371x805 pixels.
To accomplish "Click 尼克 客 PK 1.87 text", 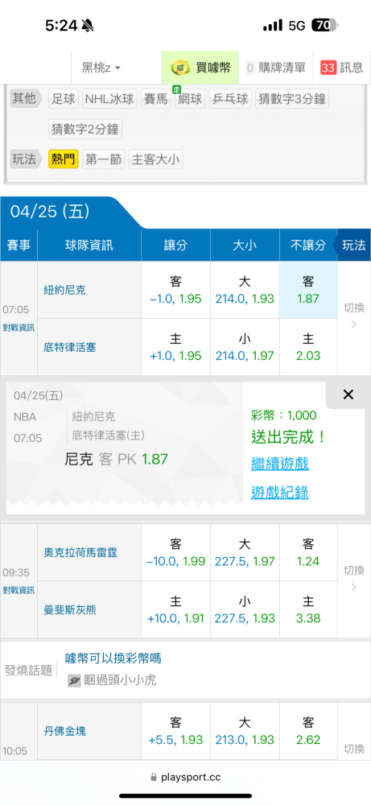I will coord(117,459).
